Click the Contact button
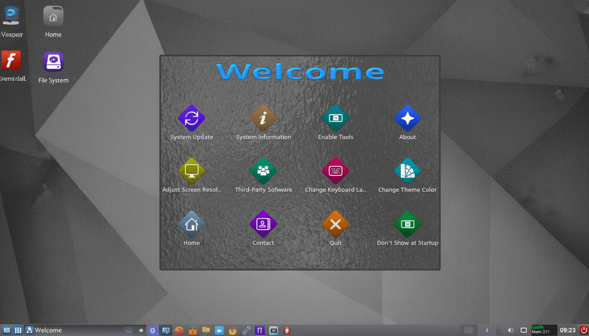Screen dimensions: 589x336 tap(263, 224)
